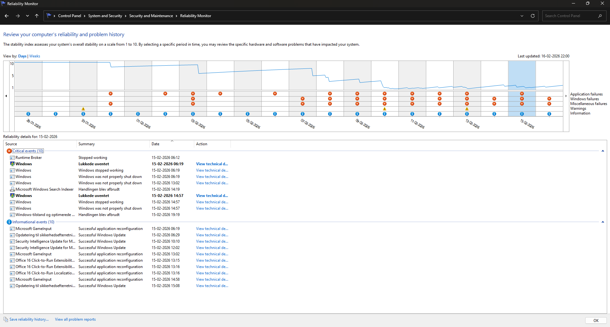Open View all problem reports
610x327 pixels.
tap(75, 319)
